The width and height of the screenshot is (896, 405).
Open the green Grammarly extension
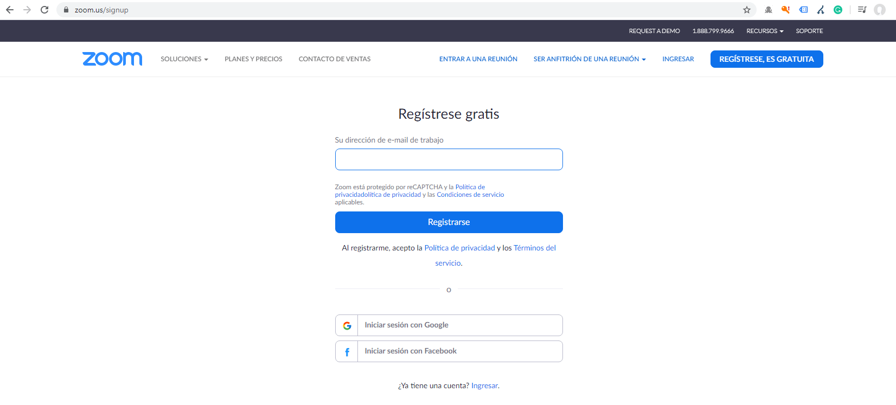coord(838,10)
